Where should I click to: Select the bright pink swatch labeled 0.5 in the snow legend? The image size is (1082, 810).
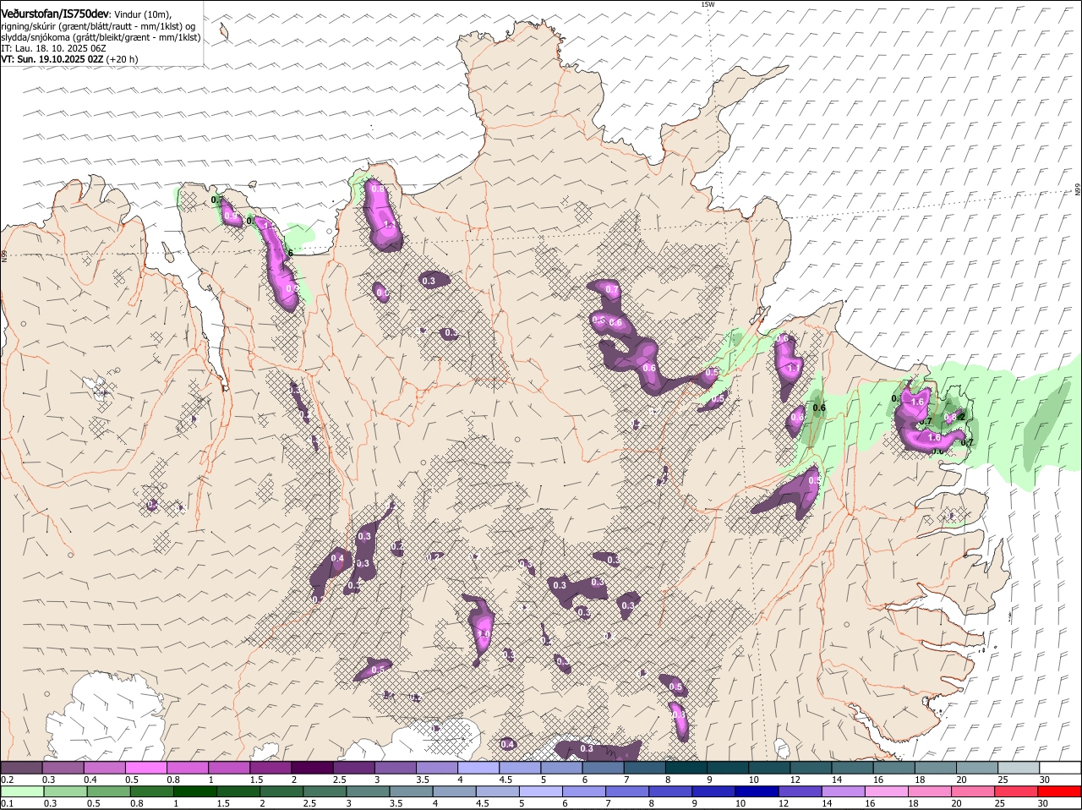pos(145,767)
